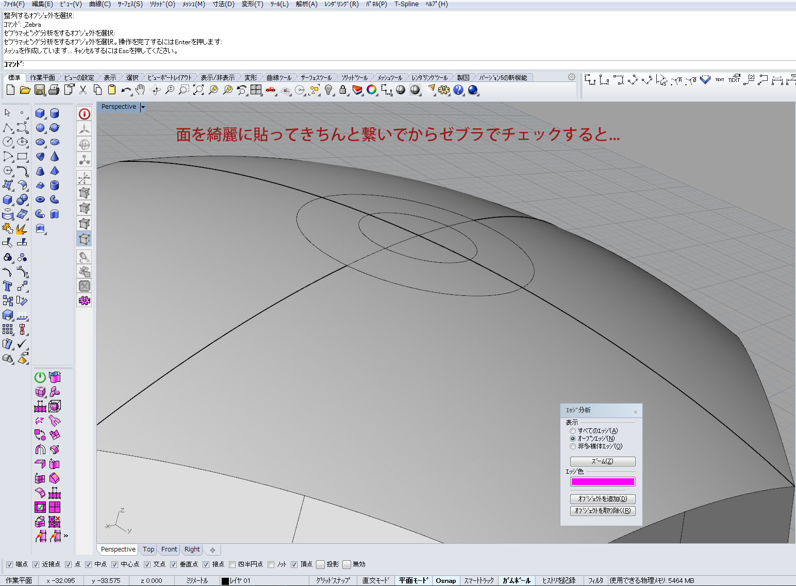Open the 曲線(C) menu

coord(100,4)
